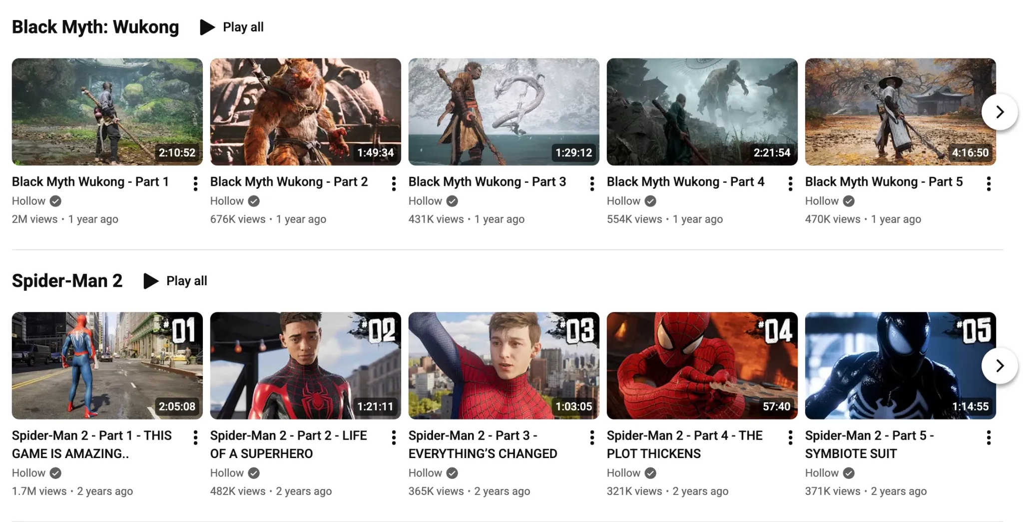Viewport: 1023px width, 522px height.
Task: Open Spider-Man 2 thumbnail numbered 05
Action: 901,366
